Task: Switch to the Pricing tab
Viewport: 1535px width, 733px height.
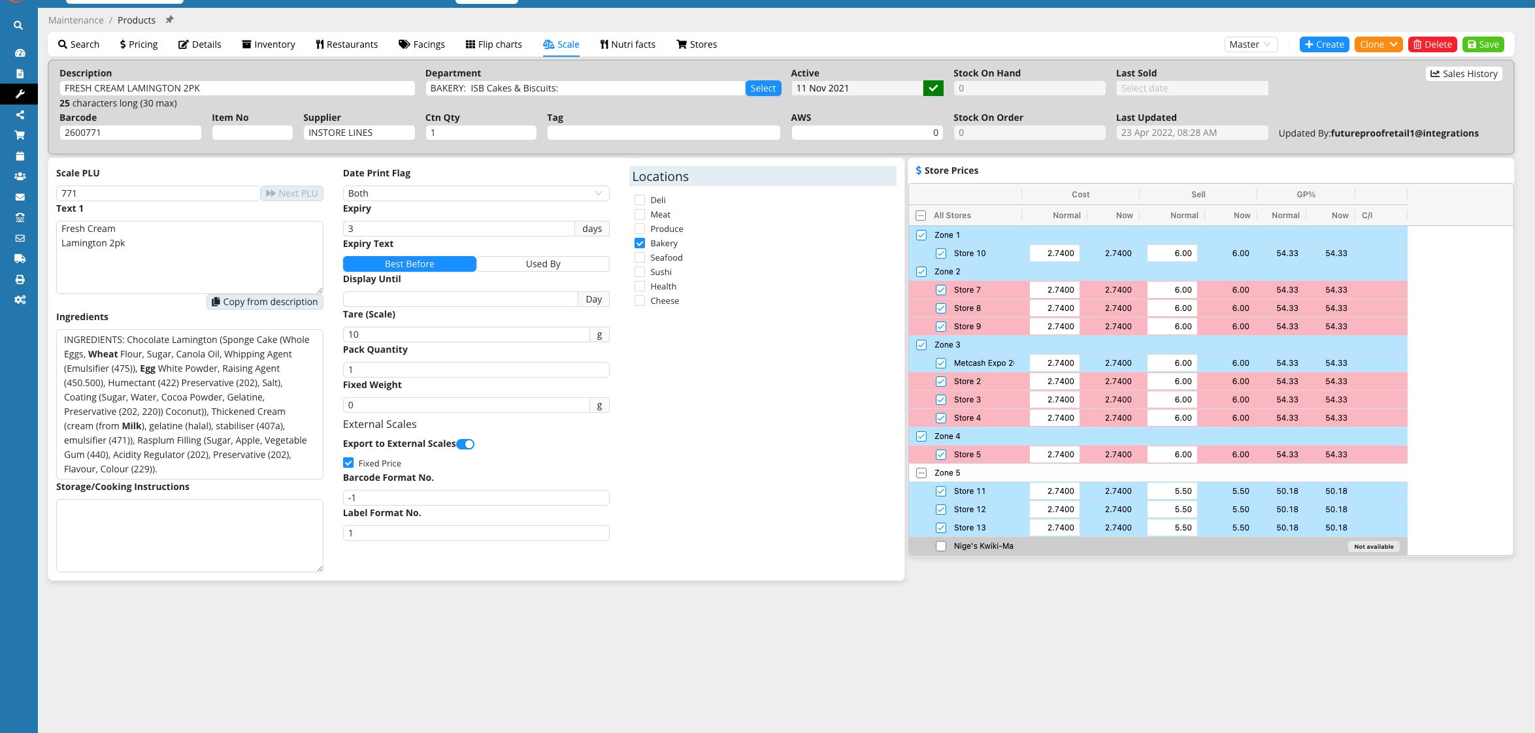Action: [x=139, y=44]
